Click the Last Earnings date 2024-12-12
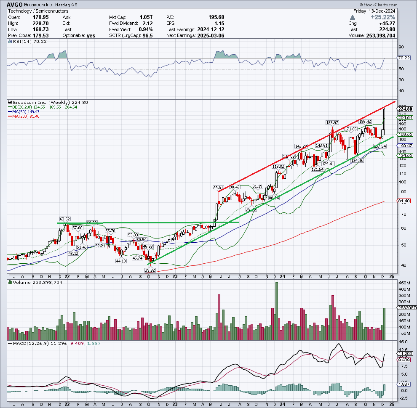Viewport: 417px width, 408px height. pyautogui.click(x=211, y=29)
